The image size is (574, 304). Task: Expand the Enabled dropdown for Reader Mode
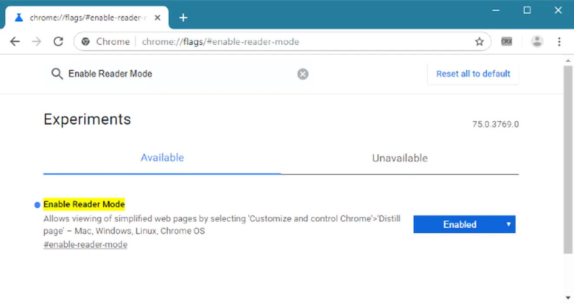click(x=464, y=225)
